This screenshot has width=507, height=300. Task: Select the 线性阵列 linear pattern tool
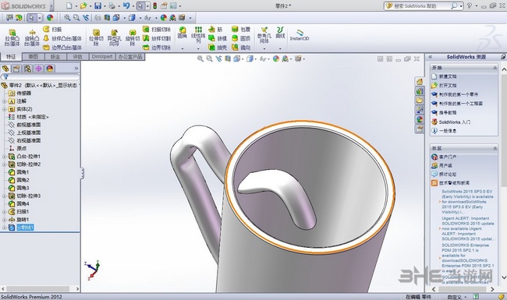pyautogui.click(x=198, y=35)
